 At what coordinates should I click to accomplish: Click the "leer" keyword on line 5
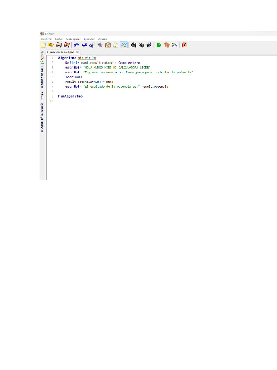pyautogui.click(x=69, y=77)
